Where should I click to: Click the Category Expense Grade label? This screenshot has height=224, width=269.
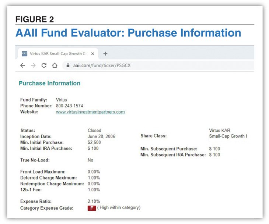47,208
